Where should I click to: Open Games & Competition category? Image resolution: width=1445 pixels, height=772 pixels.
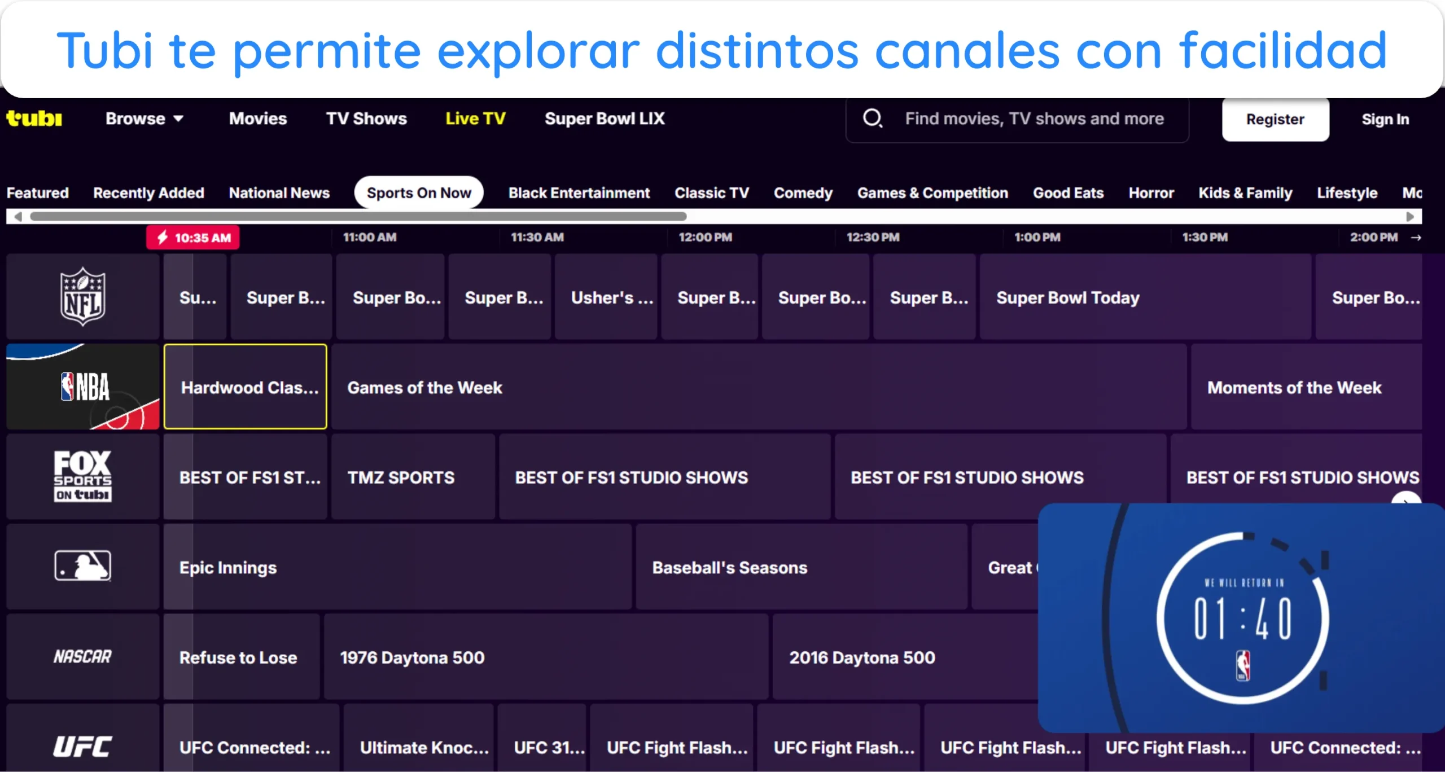coord(932,193)
